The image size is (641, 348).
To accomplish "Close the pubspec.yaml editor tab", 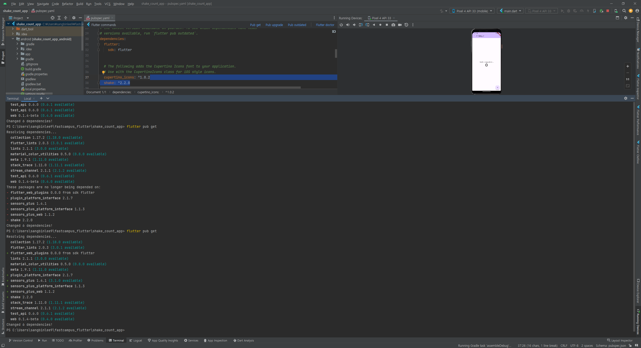I will coord(112,18).
